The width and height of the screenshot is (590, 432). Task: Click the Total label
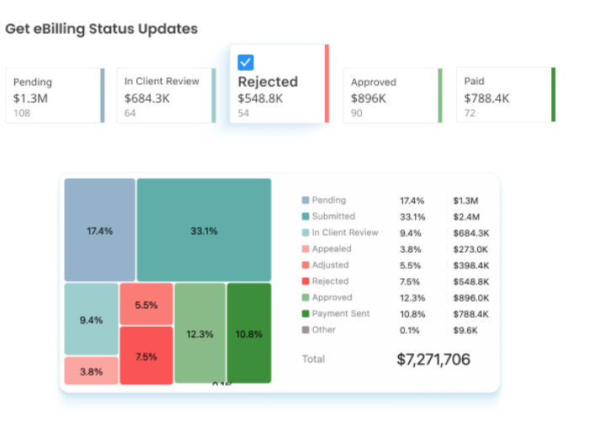point(313,359)
